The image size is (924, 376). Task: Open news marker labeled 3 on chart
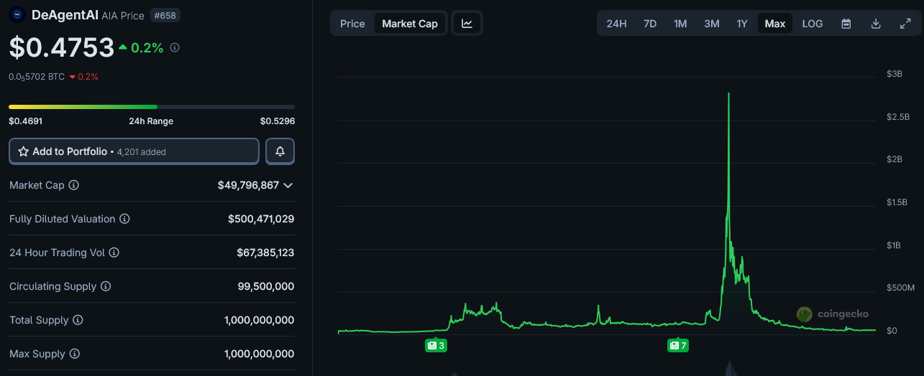[436, 346]
